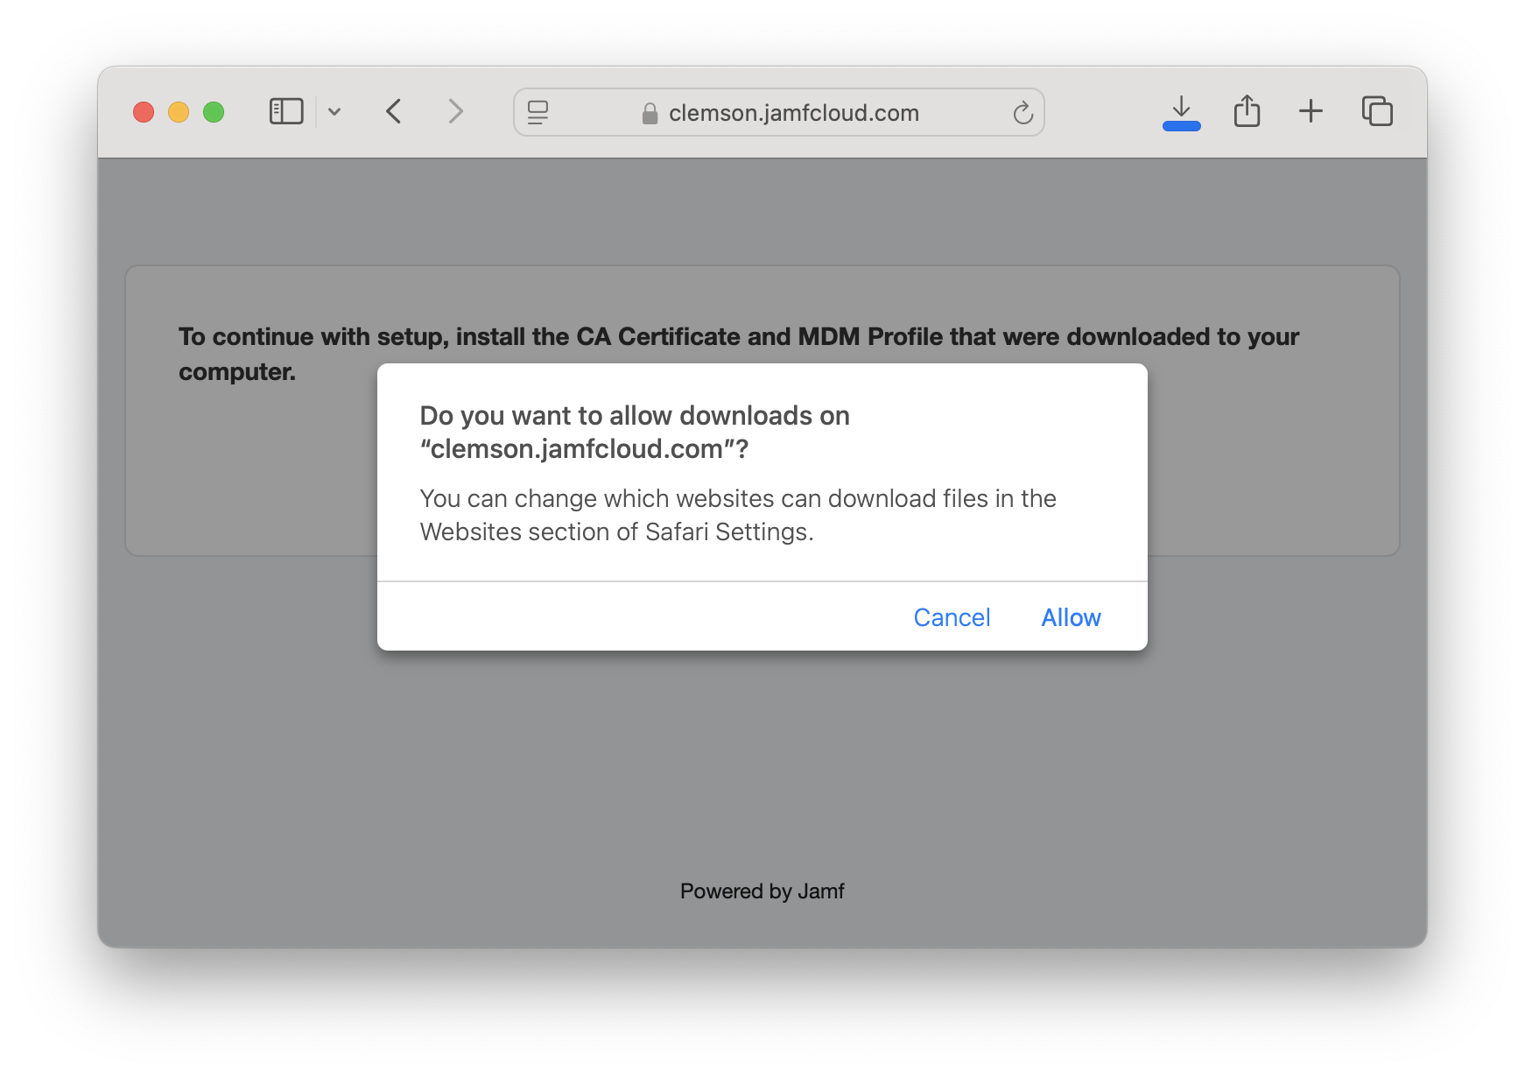The width and height of the screenshot is (1525, 1077).
Task: Allow downloads on clemson.jamfcloud.com
Action: 1070,616
